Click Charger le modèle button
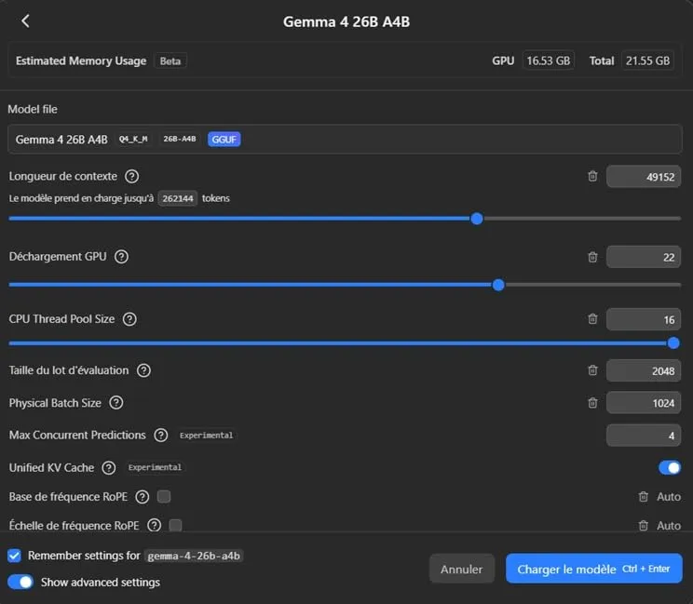This screenshot has width=693, height=604. click(x=593, y=569)
